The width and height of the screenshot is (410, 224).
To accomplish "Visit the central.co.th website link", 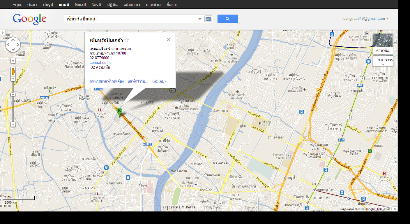I will point(100,63).
